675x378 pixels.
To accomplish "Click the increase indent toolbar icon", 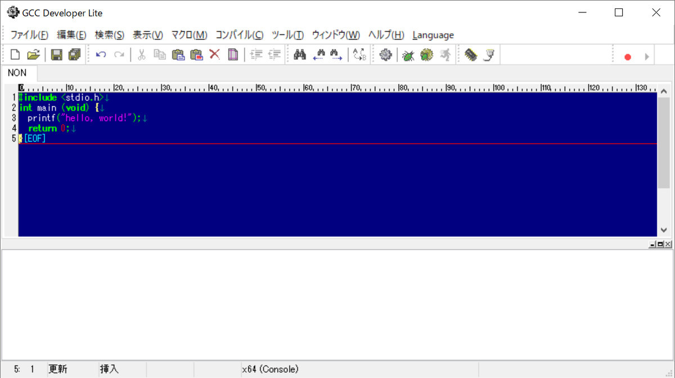I will click(256, 55).
